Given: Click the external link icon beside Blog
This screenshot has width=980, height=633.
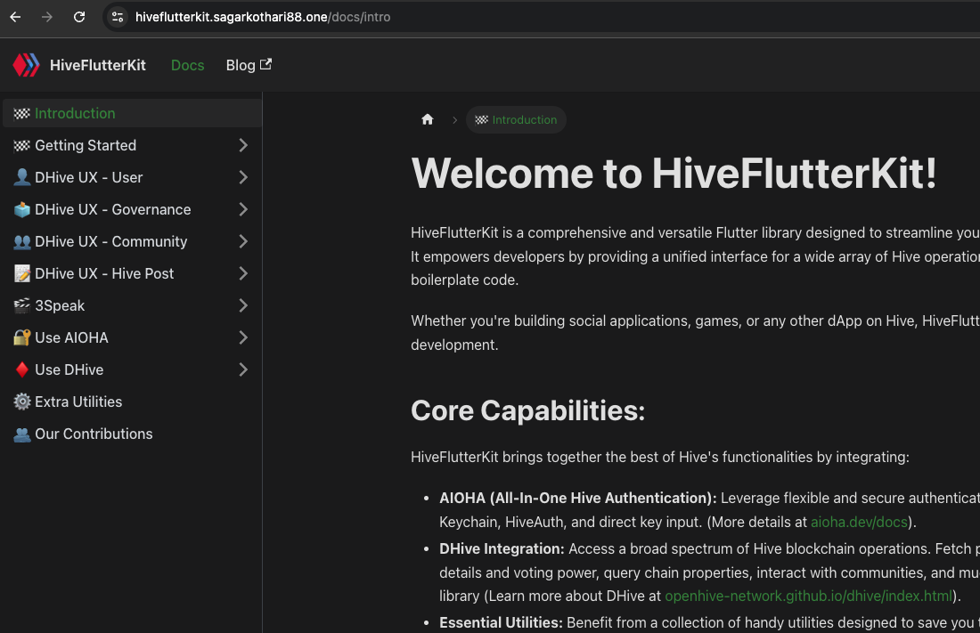Looking at the screenshot, I should pyautogui.click(x=265, y=64).
